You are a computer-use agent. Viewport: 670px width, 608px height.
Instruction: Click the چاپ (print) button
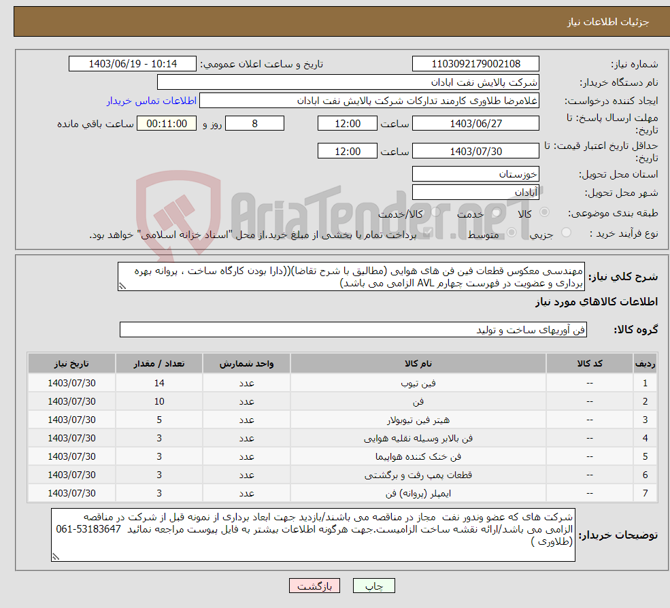373,586
